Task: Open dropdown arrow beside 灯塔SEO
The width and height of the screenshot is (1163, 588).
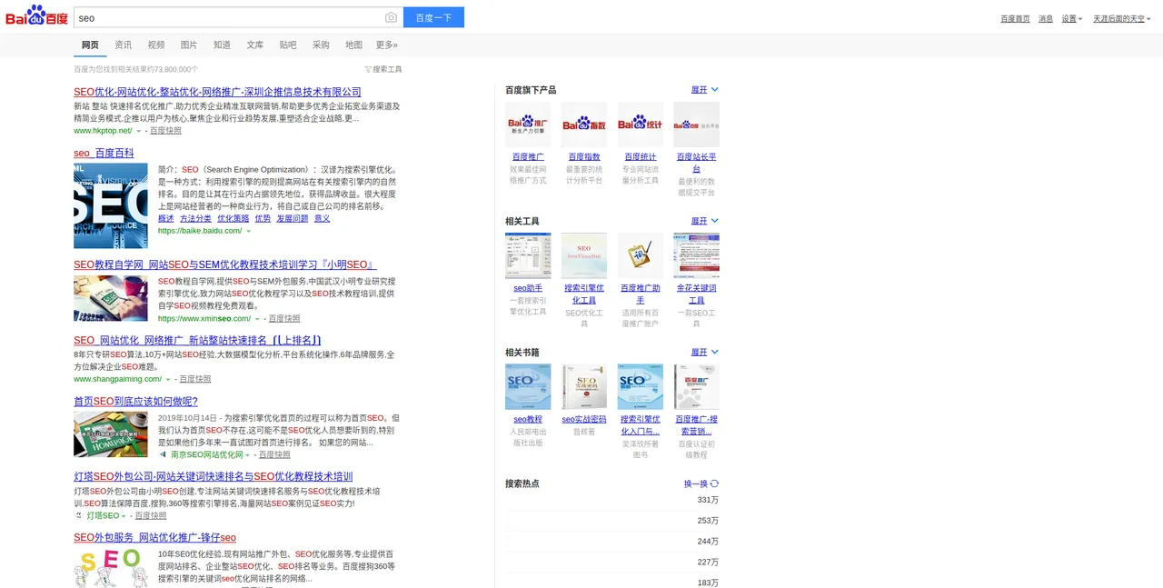Action: (x=124, y=516)
